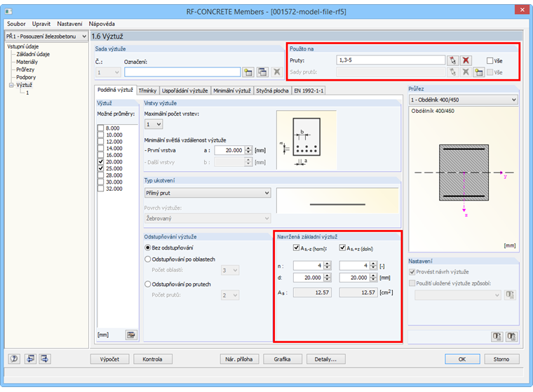
Task: Click Označení text input field
Action: point(182,72)
